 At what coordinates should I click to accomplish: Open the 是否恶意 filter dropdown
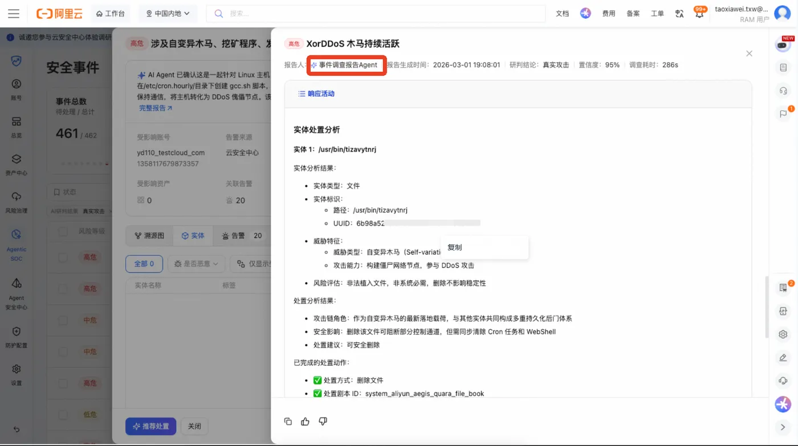pyautogui.click(x=197, y=264)
